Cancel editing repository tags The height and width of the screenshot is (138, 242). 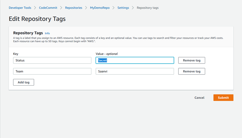pos(199,98)
